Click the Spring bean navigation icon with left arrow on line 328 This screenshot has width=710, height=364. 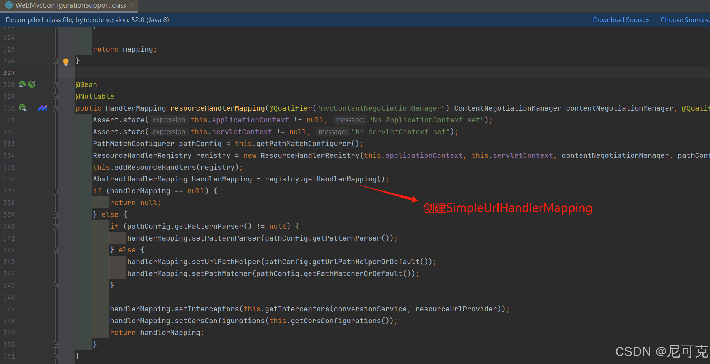coord(22,84)
